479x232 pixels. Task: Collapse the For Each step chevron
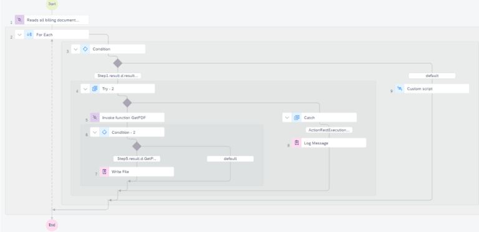19,34
